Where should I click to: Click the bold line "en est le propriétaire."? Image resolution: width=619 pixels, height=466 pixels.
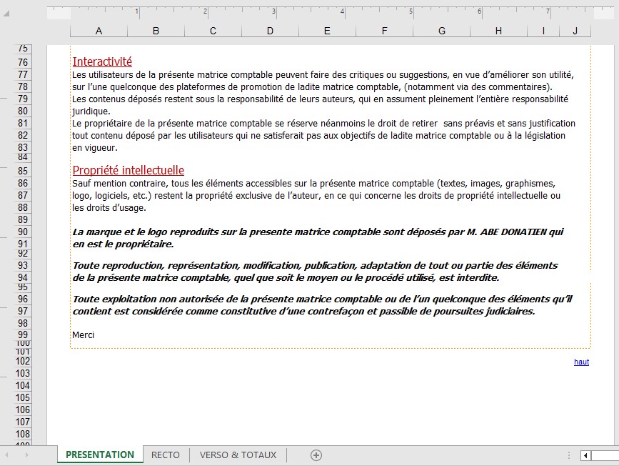pos(124,244)
